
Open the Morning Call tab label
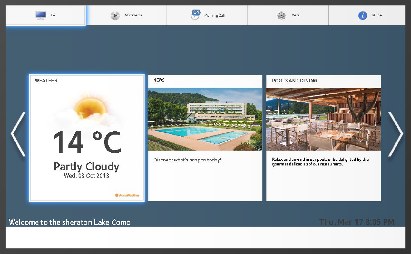click(214, 15)
